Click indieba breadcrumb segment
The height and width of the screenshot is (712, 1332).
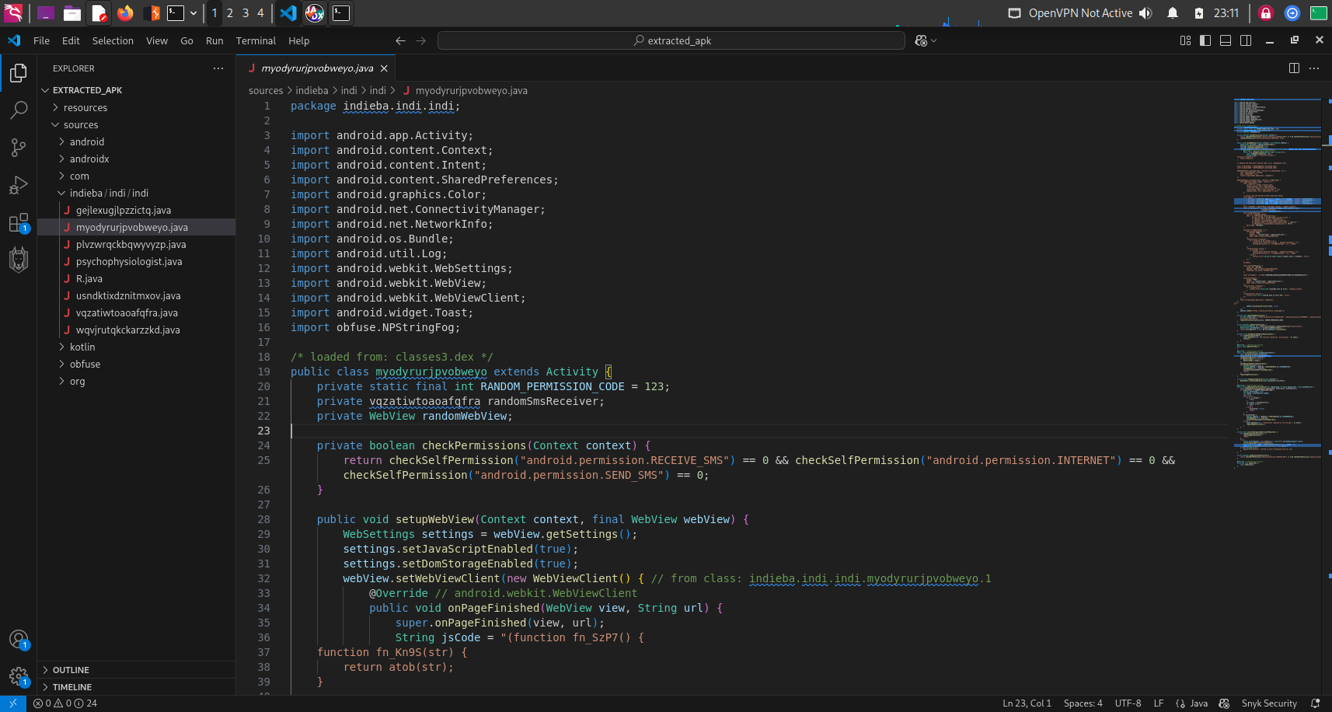click(x=312, y=91)
